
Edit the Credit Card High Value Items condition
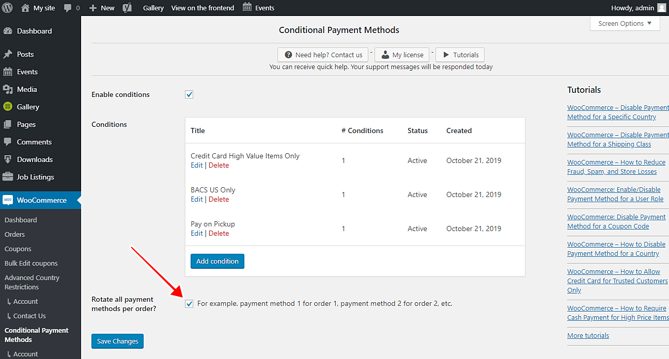(x=197, y=165)
